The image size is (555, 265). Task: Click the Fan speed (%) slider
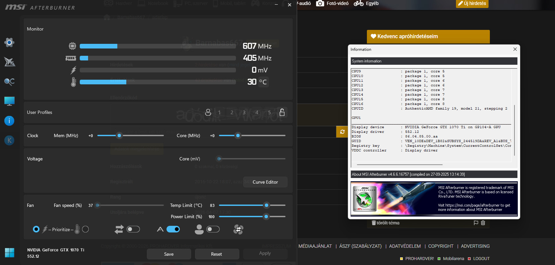(130, 205)
